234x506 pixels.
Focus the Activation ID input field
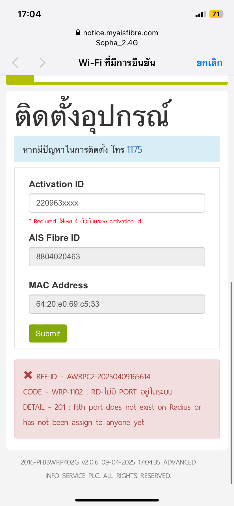point(117,203)
